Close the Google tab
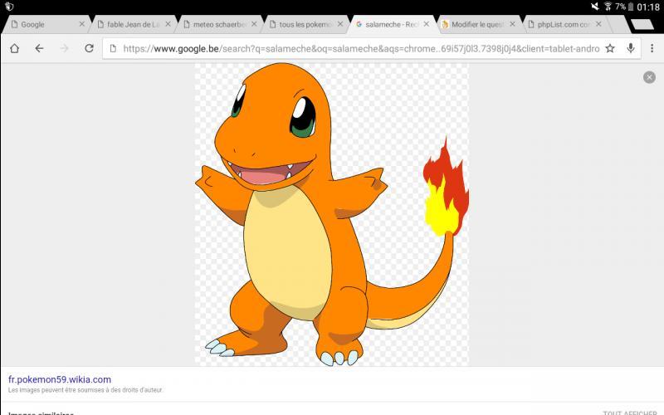The height and width of the screenshot is (415, 664). [81, 24]
